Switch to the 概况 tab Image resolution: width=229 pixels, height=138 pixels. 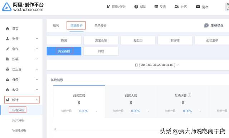coord(56,25)
